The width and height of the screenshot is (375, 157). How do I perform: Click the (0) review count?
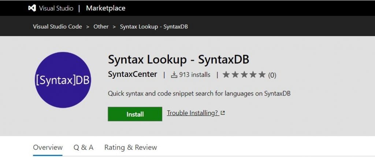(272, 75)
